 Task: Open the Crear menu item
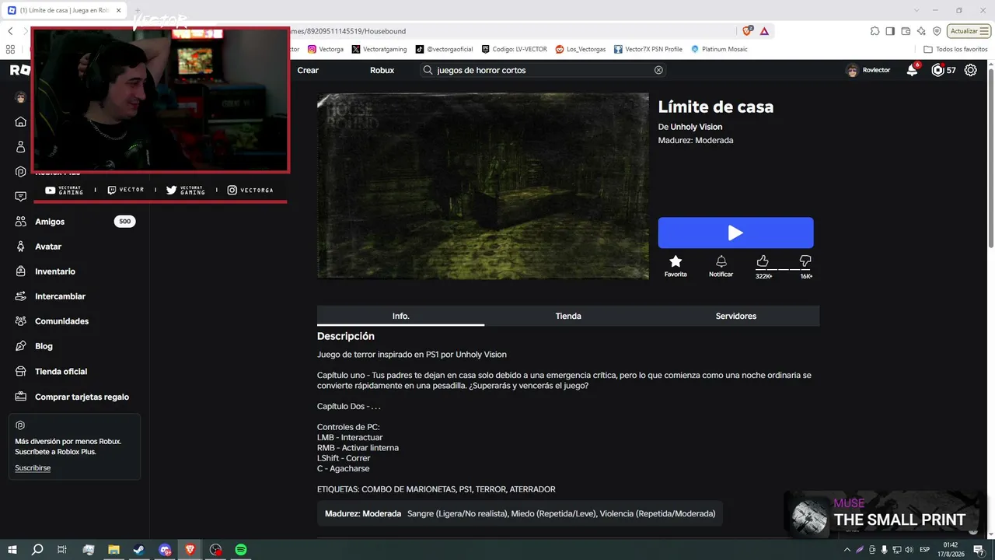pyautogui.click(x=308, y=70)
